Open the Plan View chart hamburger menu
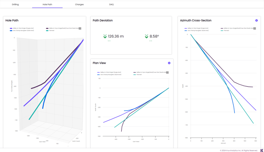 [x=167, y=72]
